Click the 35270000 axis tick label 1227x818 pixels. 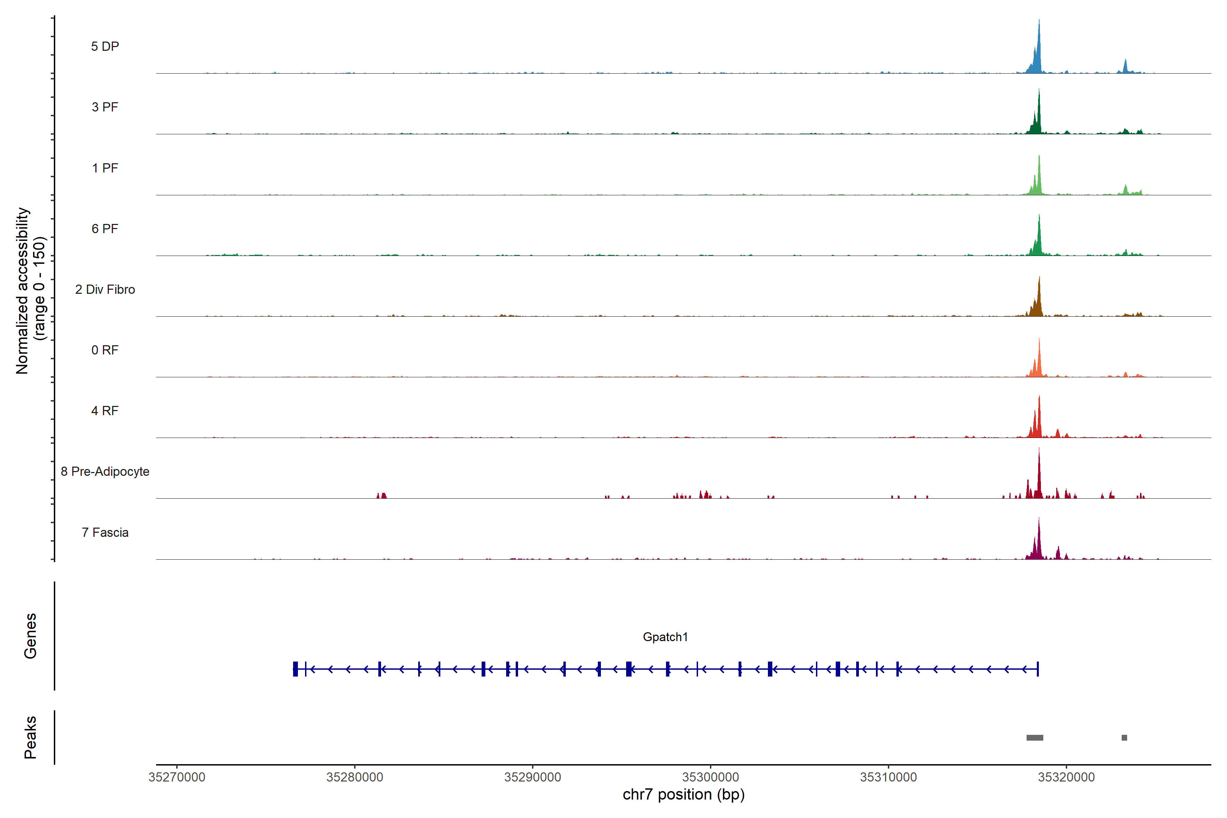(x=177, y=777)
